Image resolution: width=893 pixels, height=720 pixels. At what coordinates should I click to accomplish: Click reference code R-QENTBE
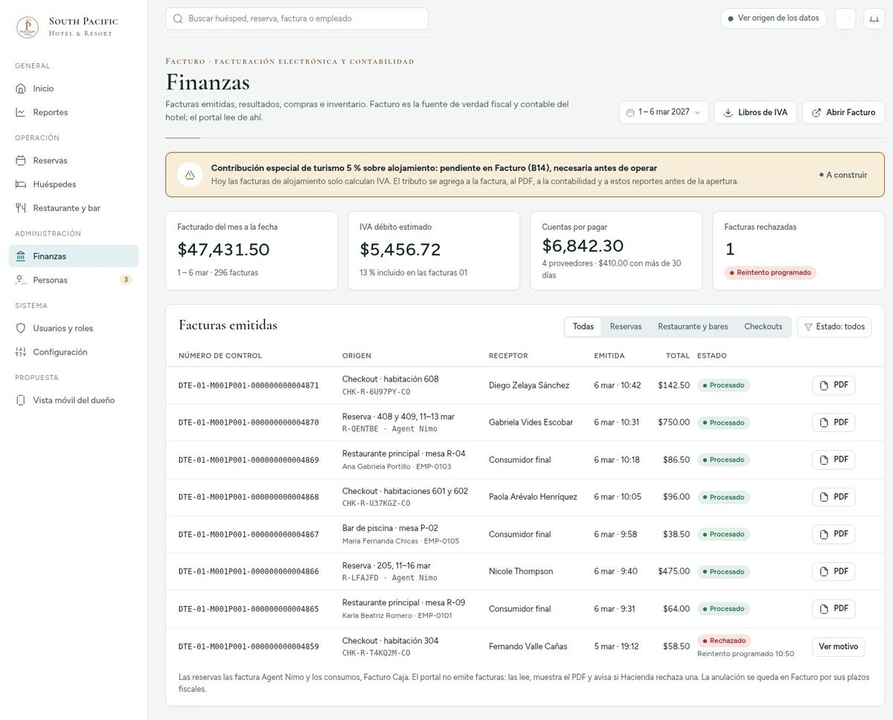[360, 429]
